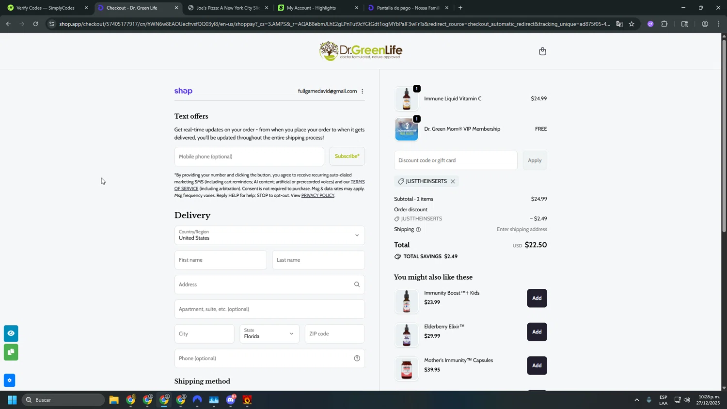
Task: Open volume control in tray
Action: (x=687, y=400)
